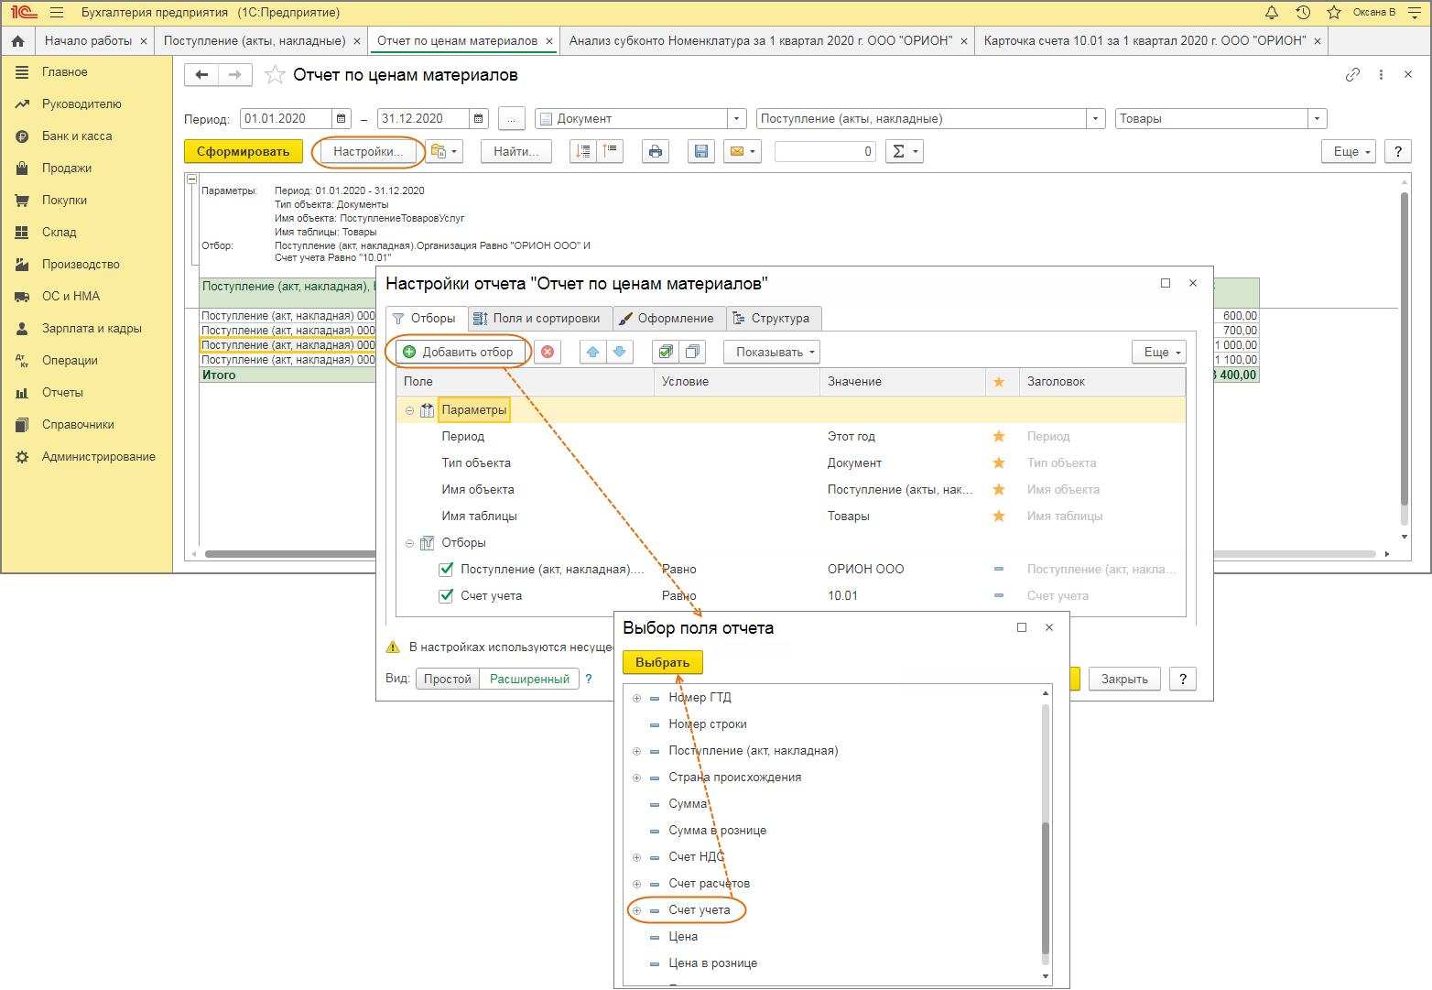Select the Цена field in the list
The width and height of the screenshot is (1432, 990).
tap(683, 938)
